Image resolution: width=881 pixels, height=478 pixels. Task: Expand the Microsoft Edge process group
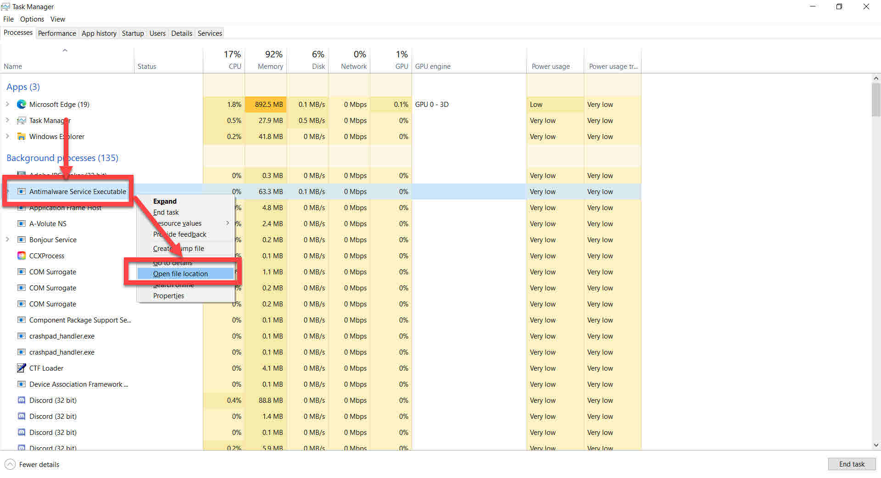tap(7, 104)
